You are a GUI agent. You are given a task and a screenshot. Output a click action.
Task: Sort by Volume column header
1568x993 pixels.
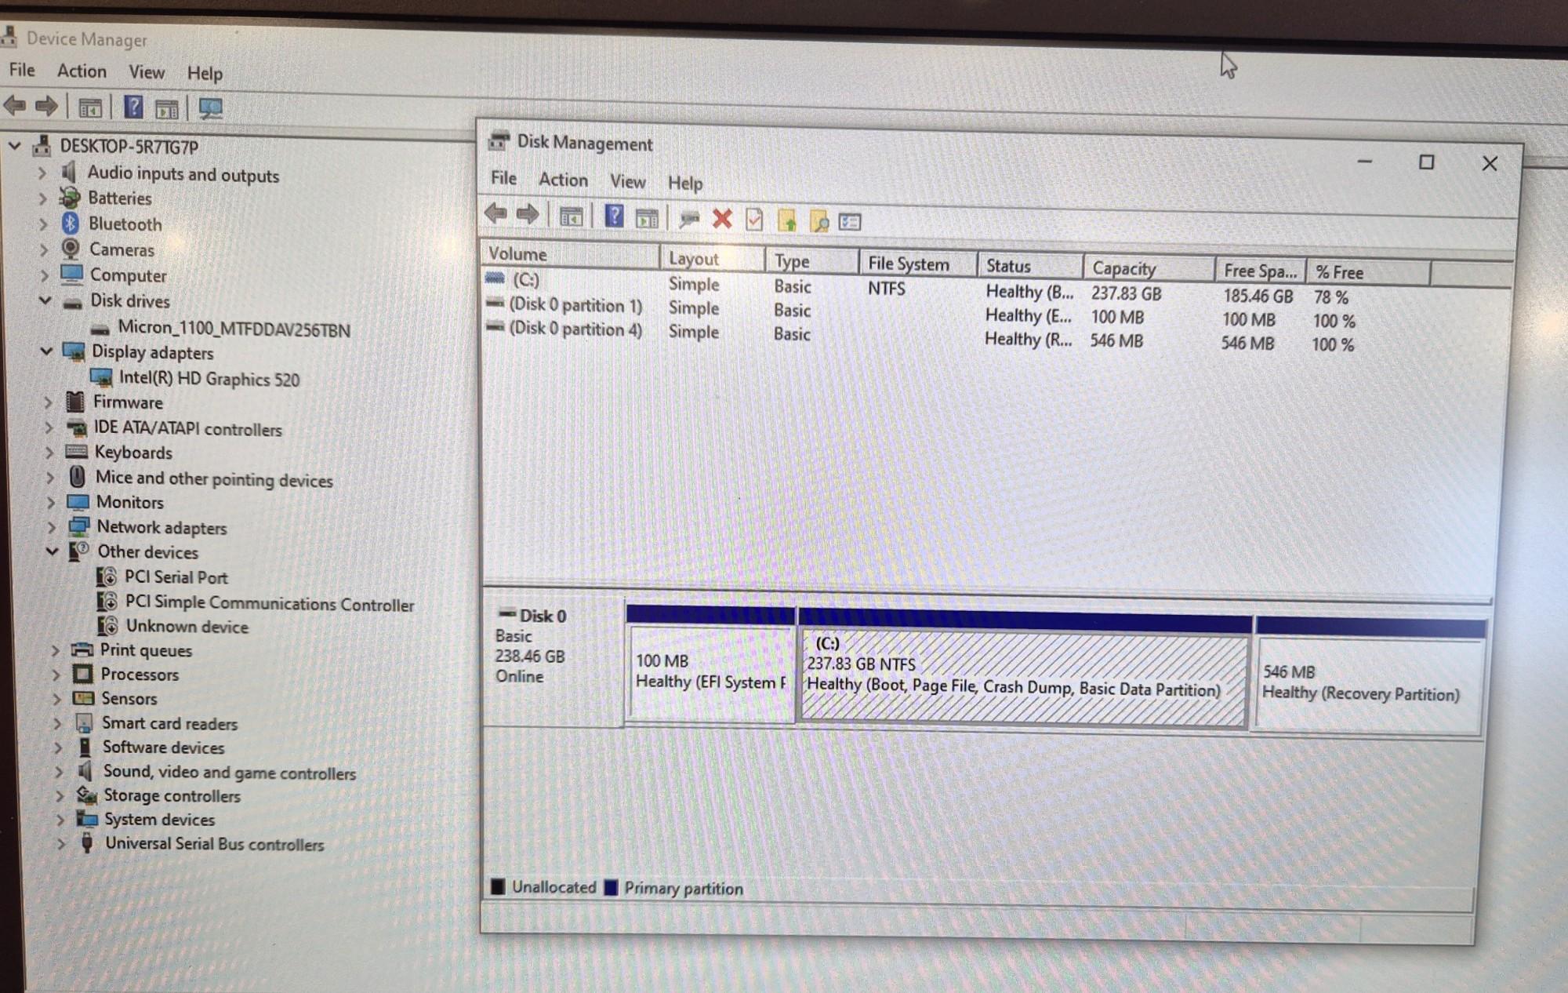coord(570,254)
